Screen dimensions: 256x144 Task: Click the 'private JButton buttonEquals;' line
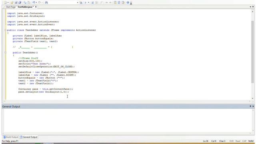(x=33, y=38)
